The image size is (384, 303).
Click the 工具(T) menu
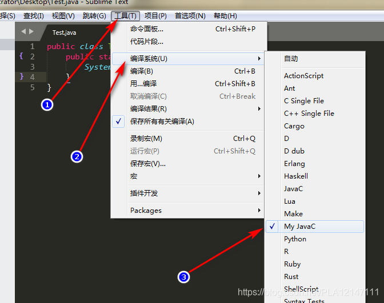(x=125, y=16)
